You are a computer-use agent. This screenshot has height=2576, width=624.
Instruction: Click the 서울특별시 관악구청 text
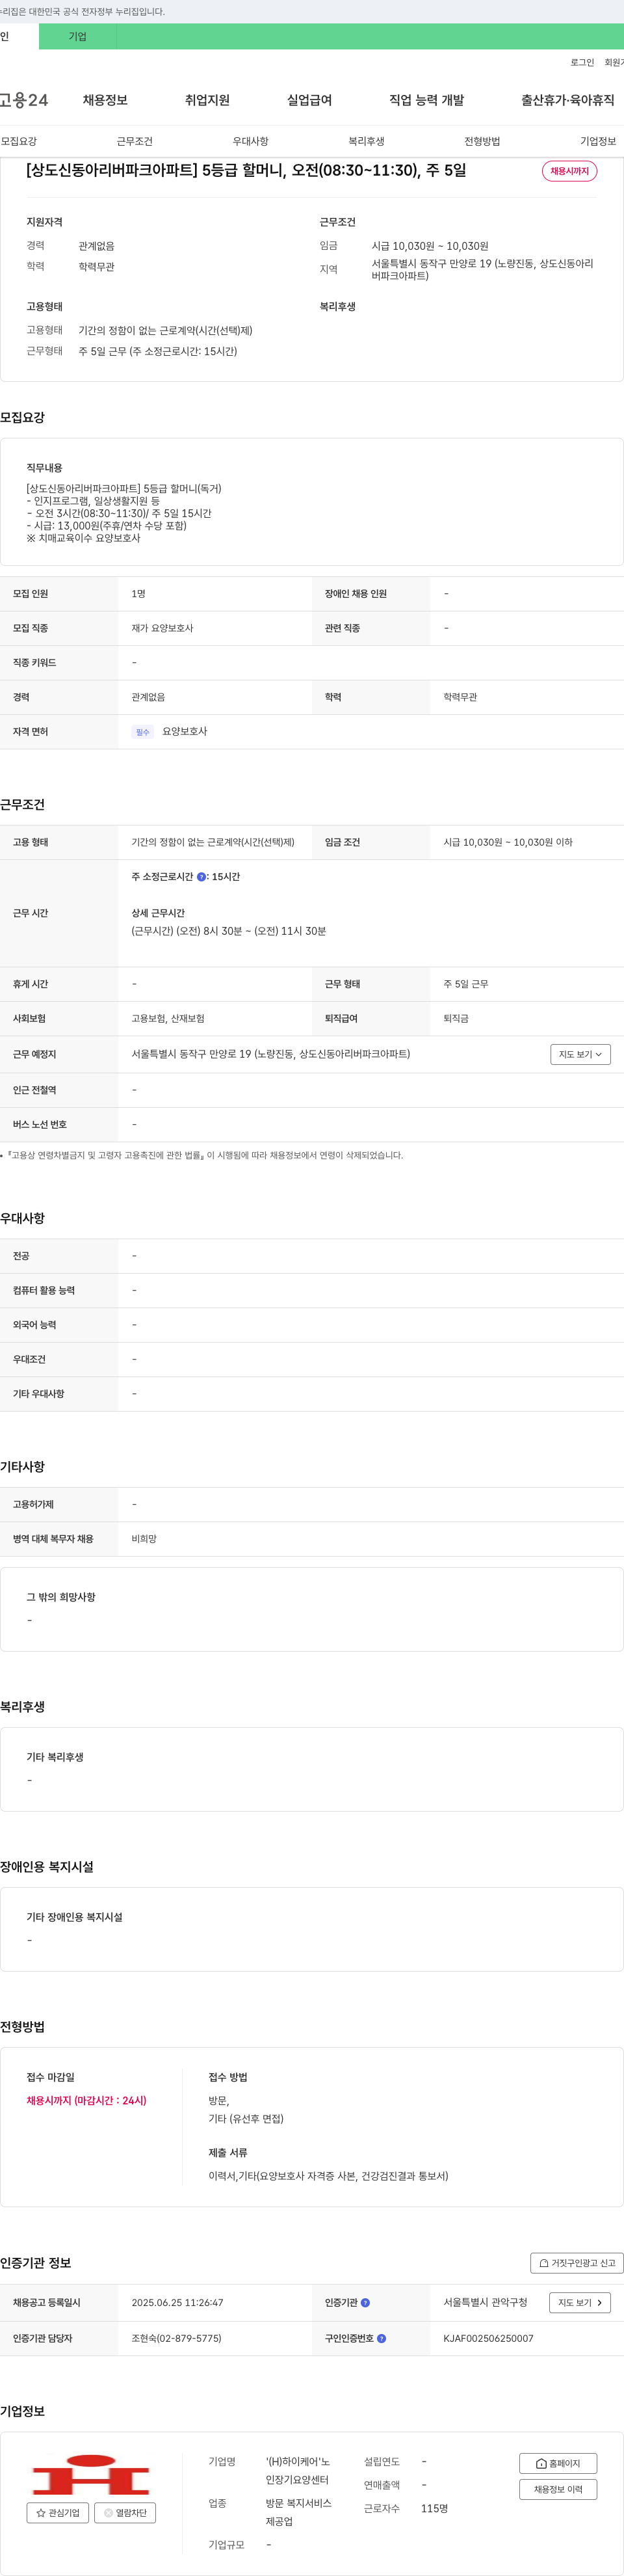click(x=485, y=2302)
